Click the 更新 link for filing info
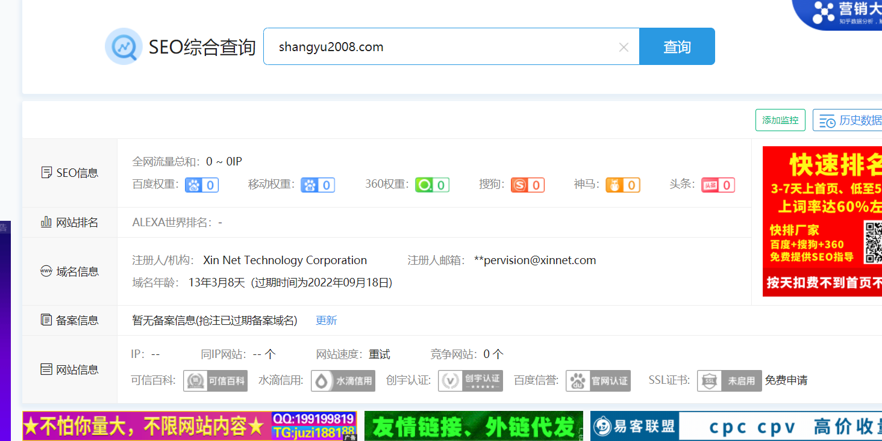 click(x=326, y=320)
